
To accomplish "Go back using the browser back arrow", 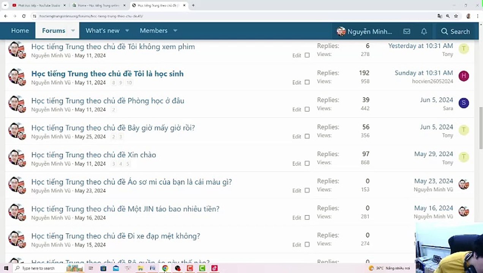I will pyautogui.click(x=5, y=16).
